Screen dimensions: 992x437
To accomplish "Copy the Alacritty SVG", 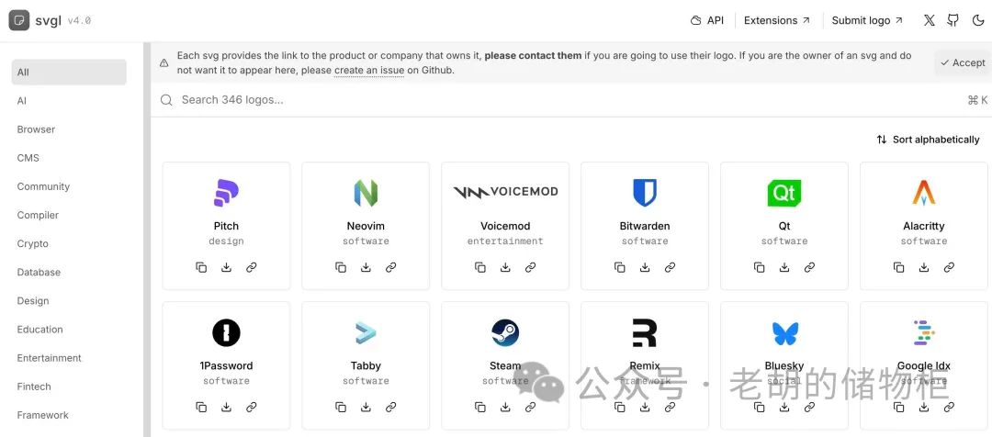I will [898, 267].
